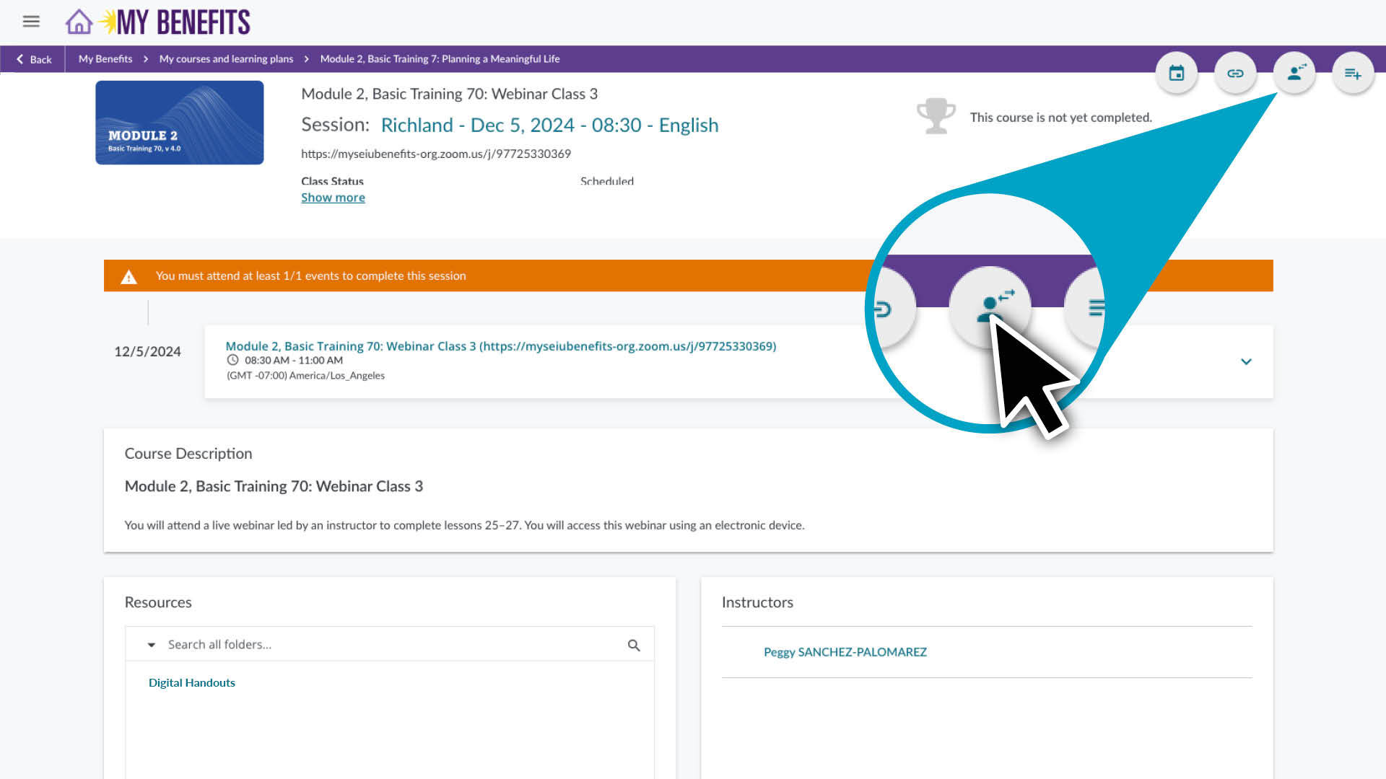Select My Benefits in the breadcrumb
1386x779 pixels.
pyautogui.click(x=105, y=58)
